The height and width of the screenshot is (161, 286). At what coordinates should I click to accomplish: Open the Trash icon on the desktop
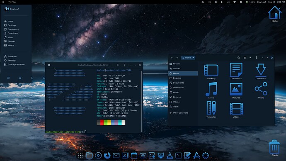tap(274, 148)
